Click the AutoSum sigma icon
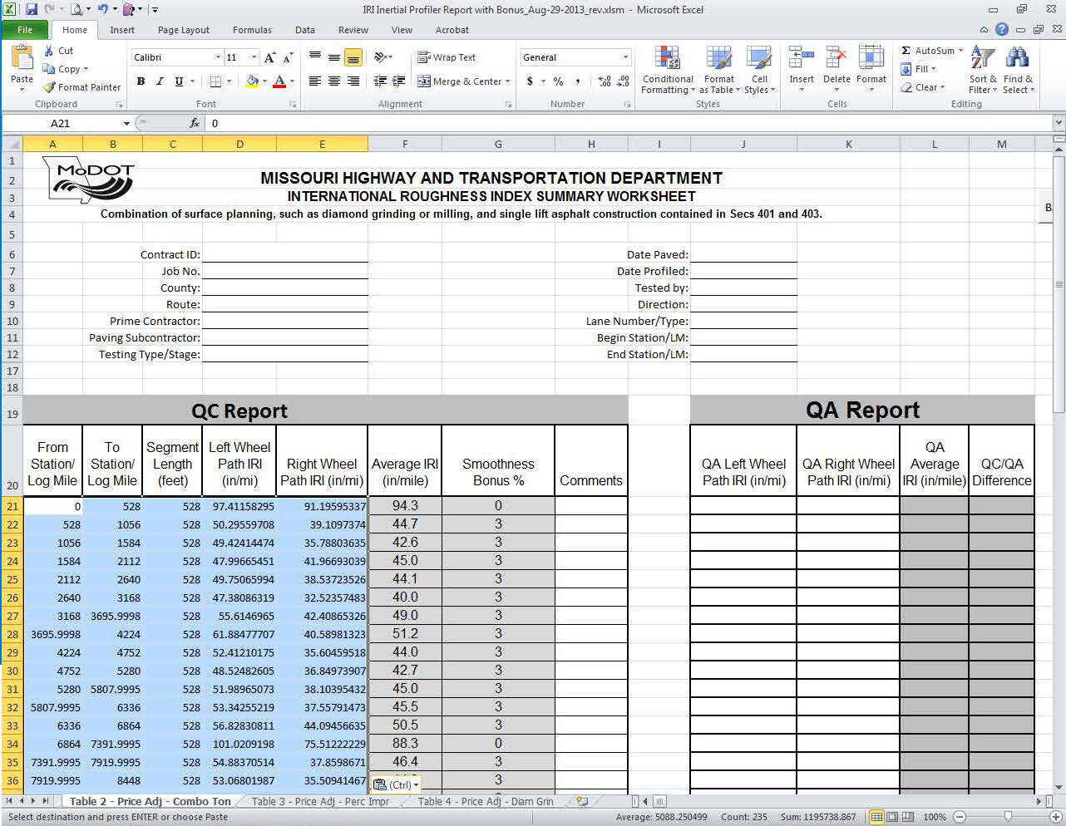 point(906,51)
